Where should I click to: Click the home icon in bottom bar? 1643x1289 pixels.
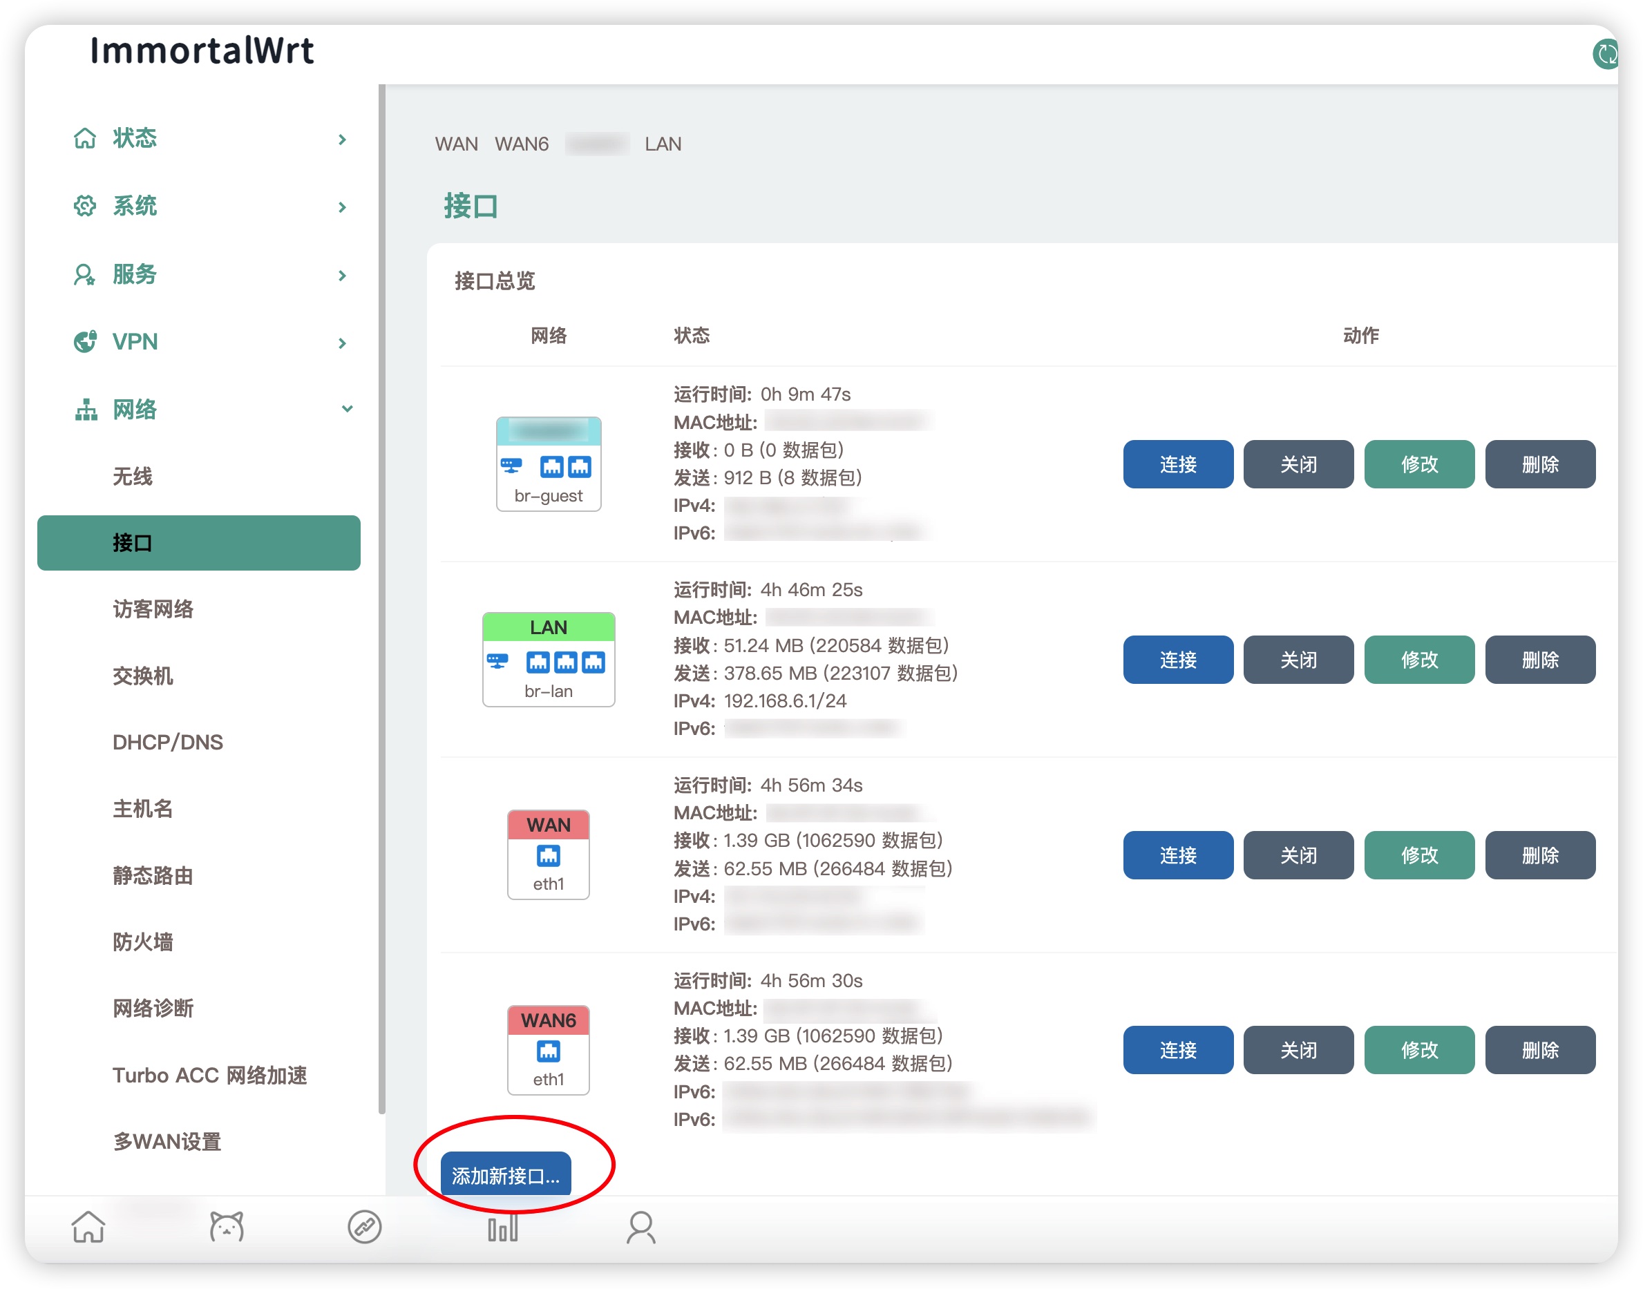pyautogui.click(x=88, y=1227)
